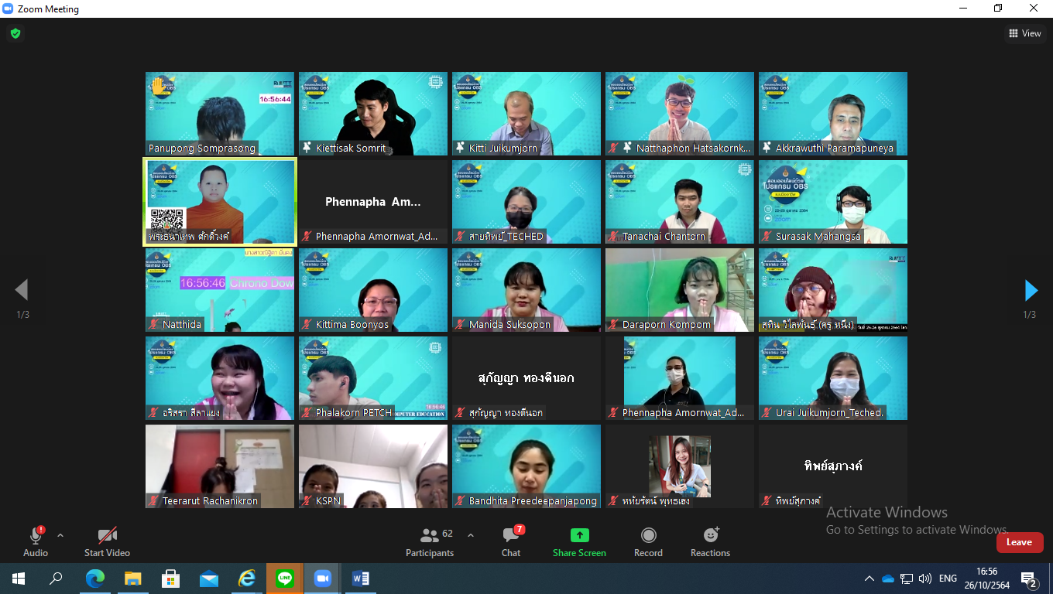This screenshot has width=1053, height=594.
Task: Select Manida Suksopon video tile
Action: point(526,290)
